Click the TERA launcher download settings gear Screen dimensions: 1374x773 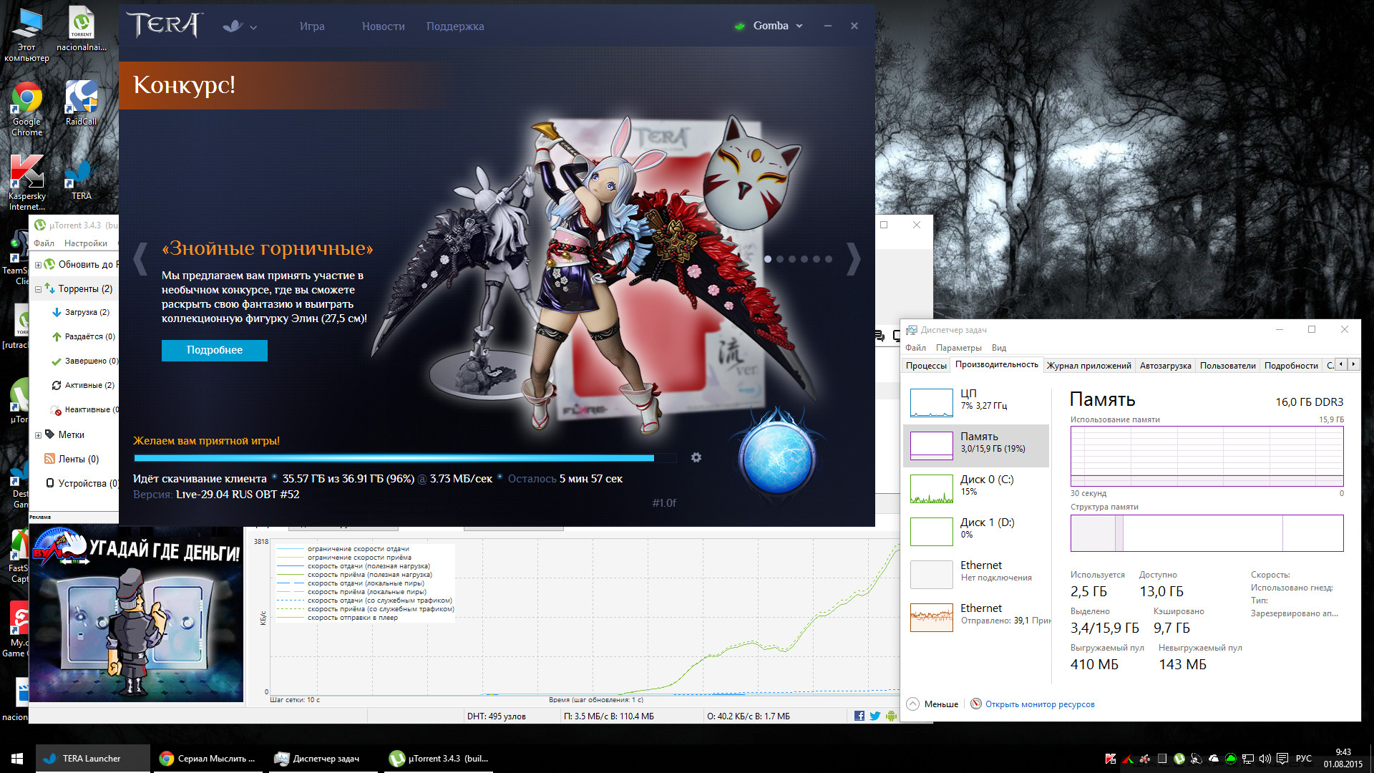point(696,457)
